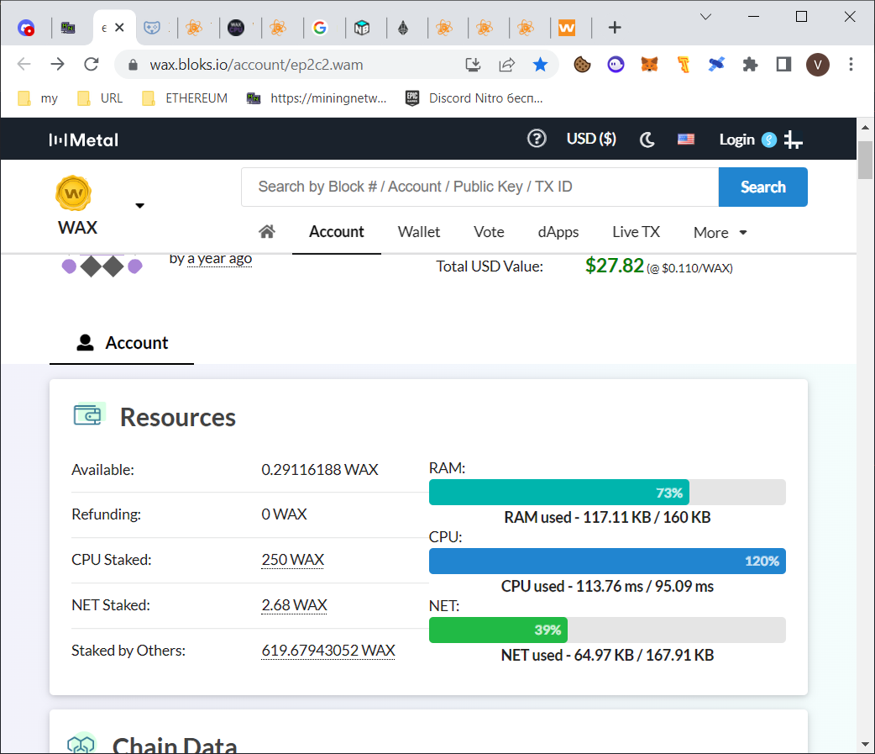Click the Metal logo
Image resolution: width=875 pixels, height=754 pixels.
[x=84, y=140]
